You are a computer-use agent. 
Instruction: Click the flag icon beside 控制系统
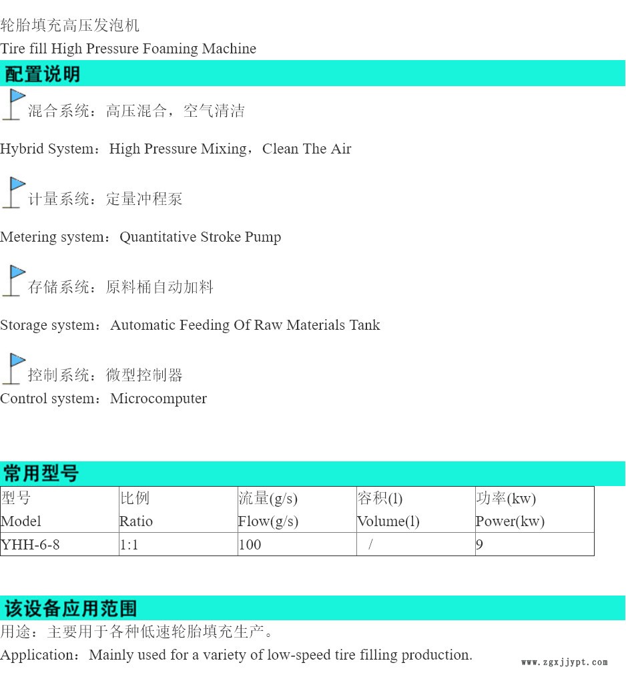(13, 369)
